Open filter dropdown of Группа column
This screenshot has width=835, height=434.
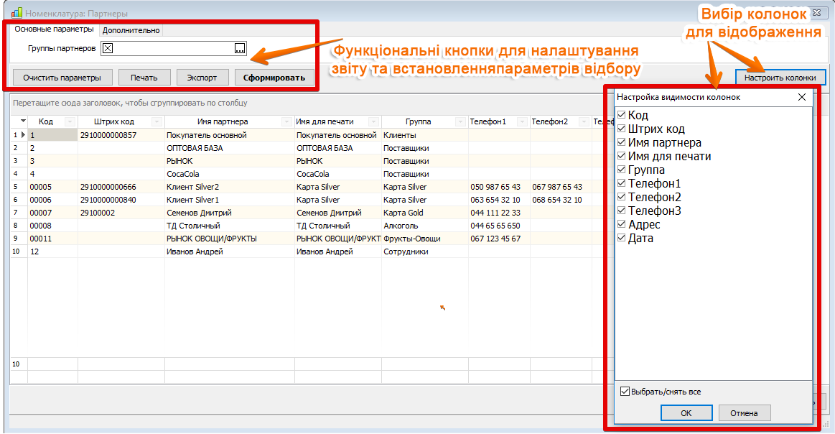coord(460,121)
